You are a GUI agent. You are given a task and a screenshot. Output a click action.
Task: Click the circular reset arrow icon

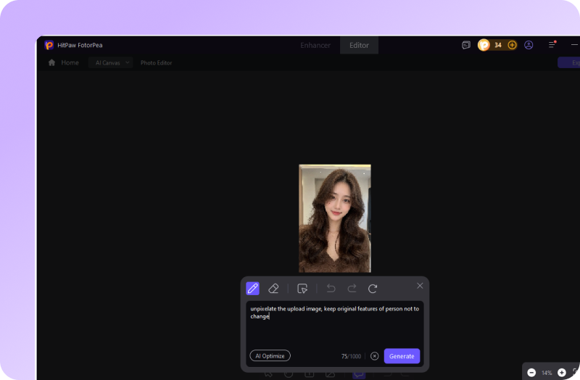pyautogui.click(x=373, y=288)
